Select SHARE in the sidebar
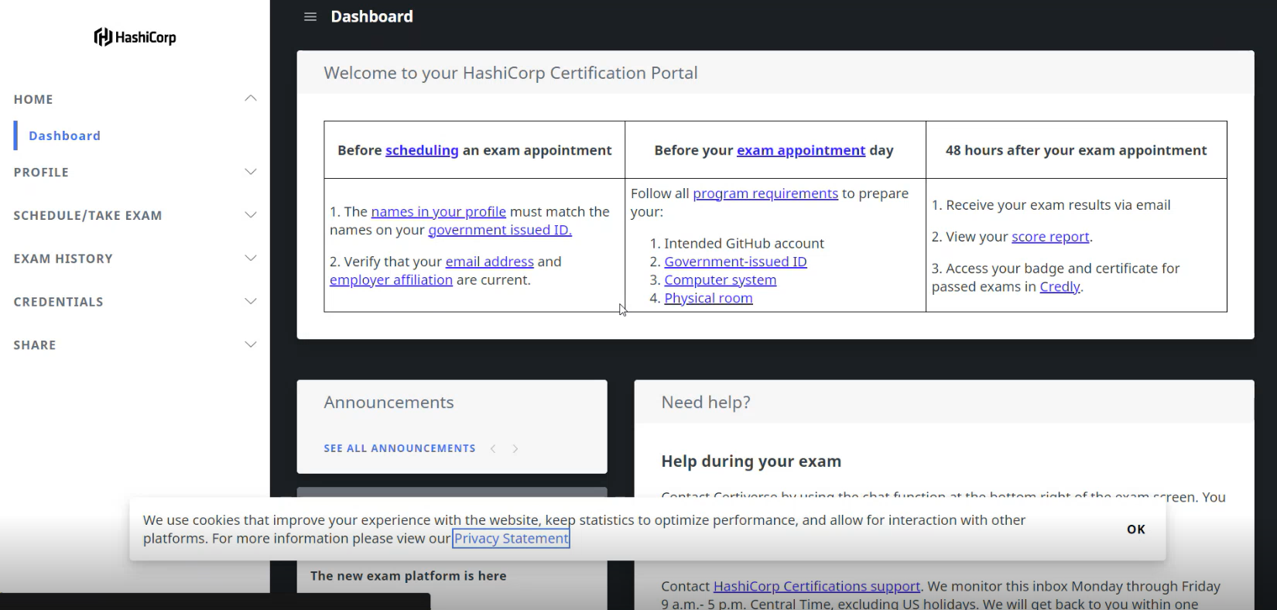This screenshot has height=610, width=1277. pos(35,345)
